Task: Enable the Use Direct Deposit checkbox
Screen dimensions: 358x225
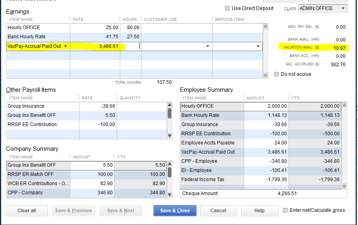Action: click(x=227, y=8)
